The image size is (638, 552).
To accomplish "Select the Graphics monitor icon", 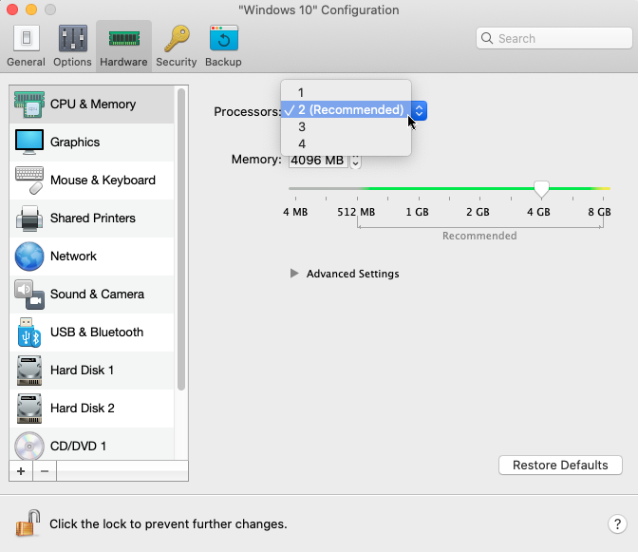I will [x=29, y=143].
